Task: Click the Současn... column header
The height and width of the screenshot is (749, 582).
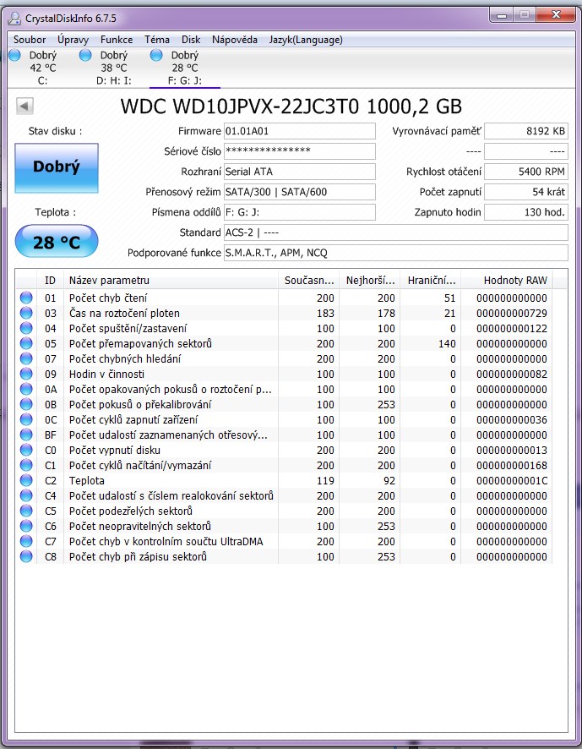Action: pos(308,281)
